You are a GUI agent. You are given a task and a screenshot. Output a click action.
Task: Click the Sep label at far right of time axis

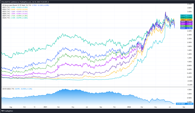(184, 107)
